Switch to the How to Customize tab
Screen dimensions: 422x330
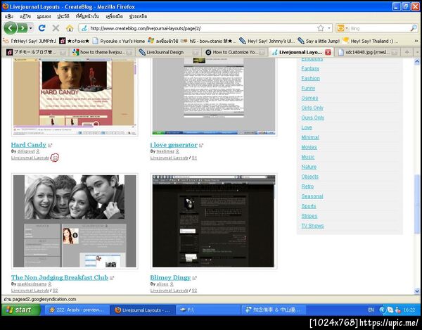tap(235, 52)
